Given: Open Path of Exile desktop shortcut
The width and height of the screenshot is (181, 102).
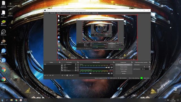Looking at the screenshot, I should point(3,42).
